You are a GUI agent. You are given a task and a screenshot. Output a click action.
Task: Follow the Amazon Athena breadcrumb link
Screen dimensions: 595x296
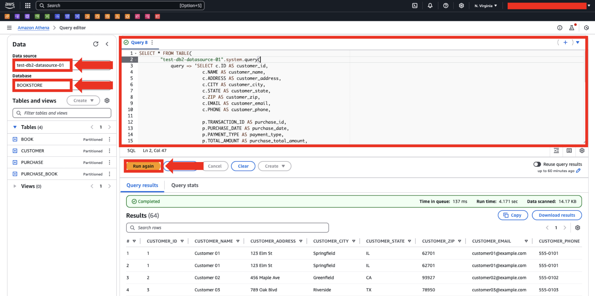[33, 27]
